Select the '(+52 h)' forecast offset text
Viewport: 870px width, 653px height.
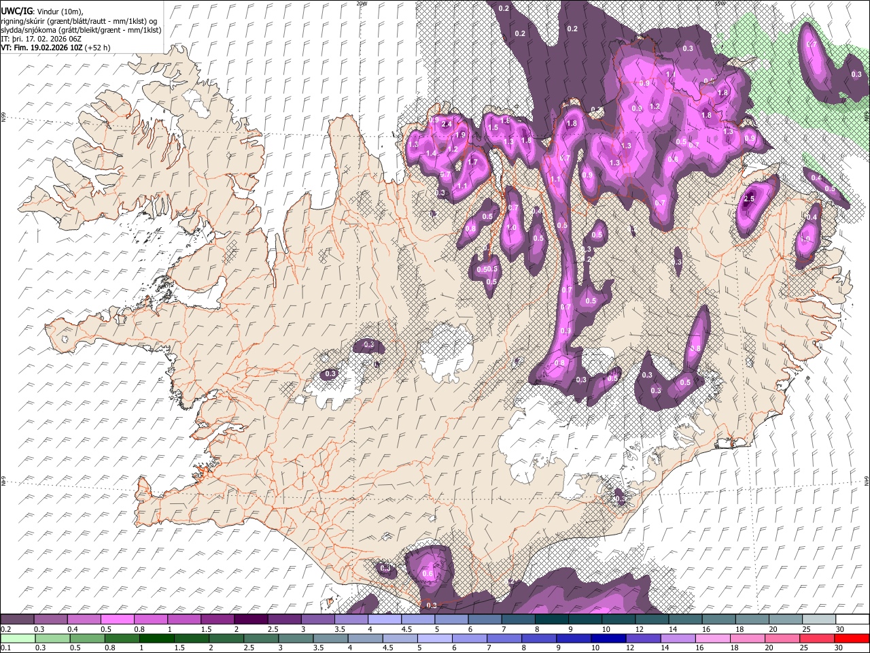pyautogui.click(x=97, y=48)
